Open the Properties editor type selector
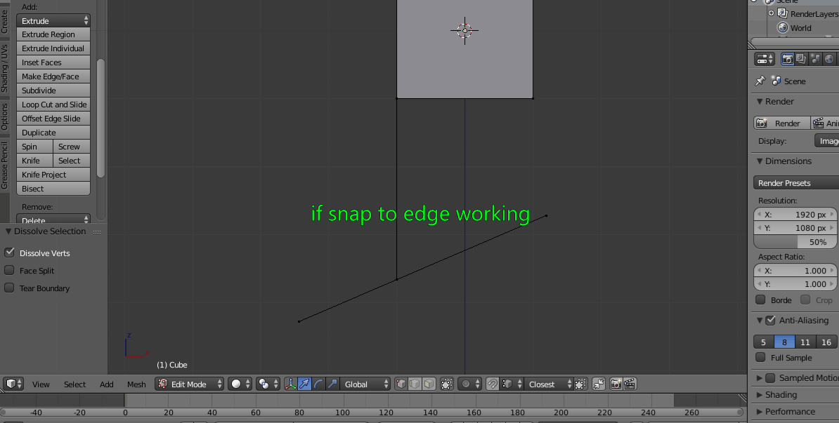Screen dimensions: 839x423 [765, 59]
